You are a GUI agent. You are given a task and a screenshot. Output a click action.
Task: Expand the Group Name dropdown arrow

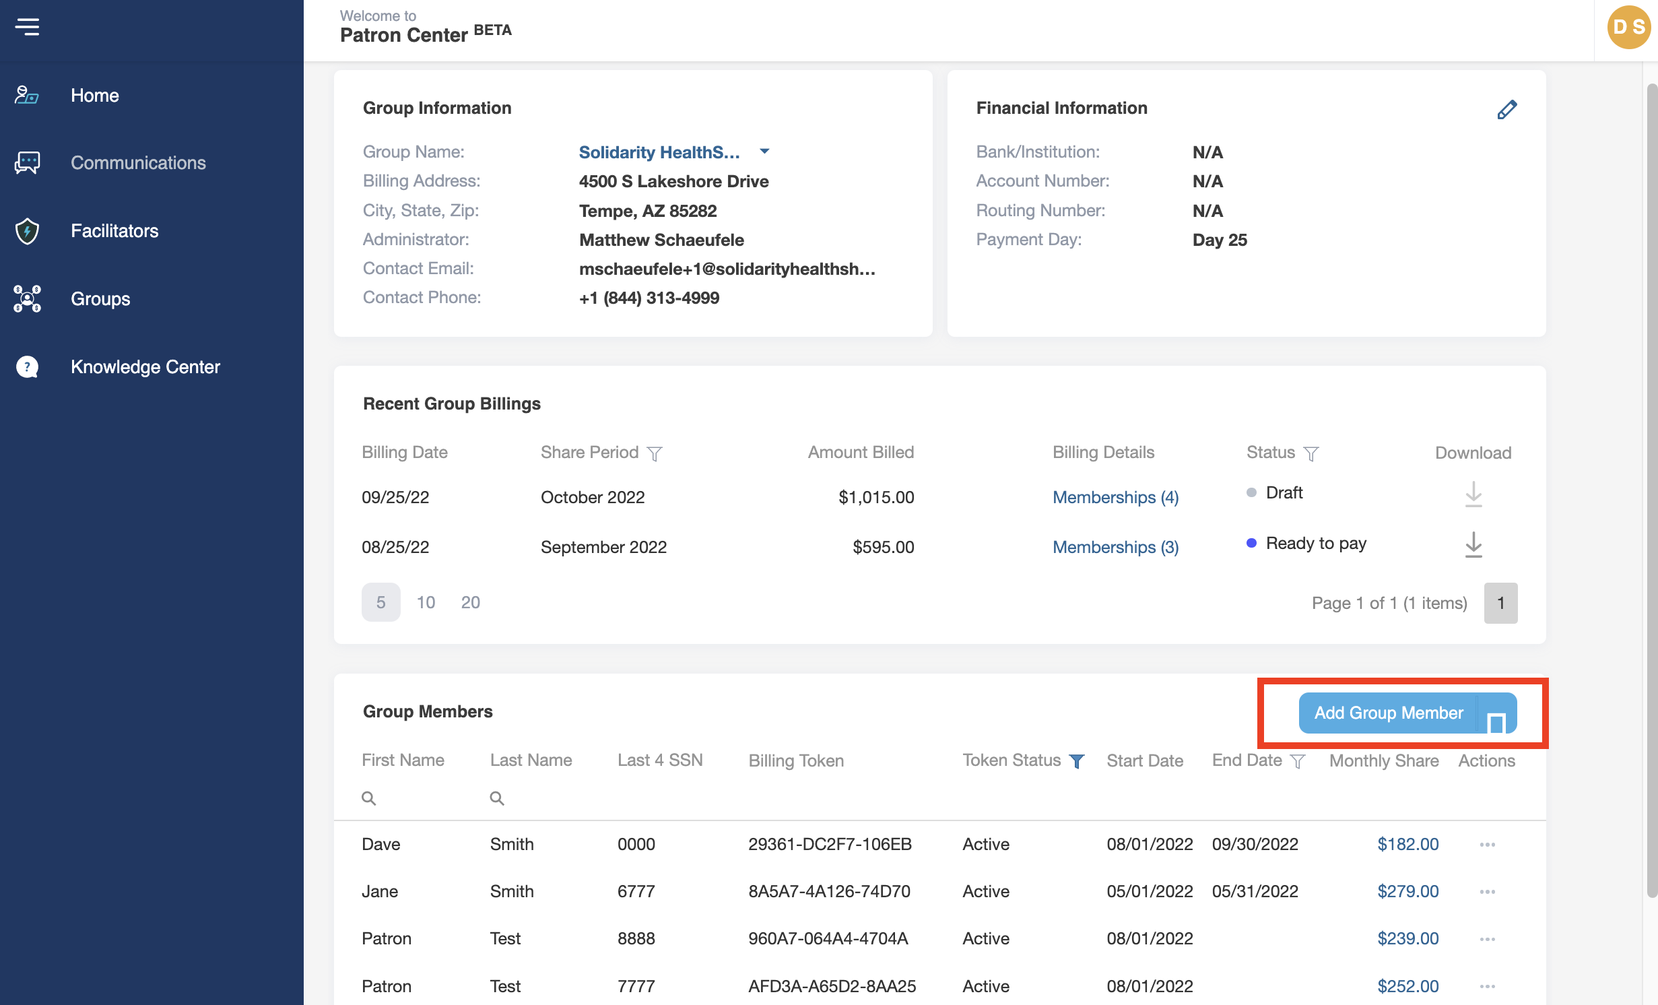(764, 152)
